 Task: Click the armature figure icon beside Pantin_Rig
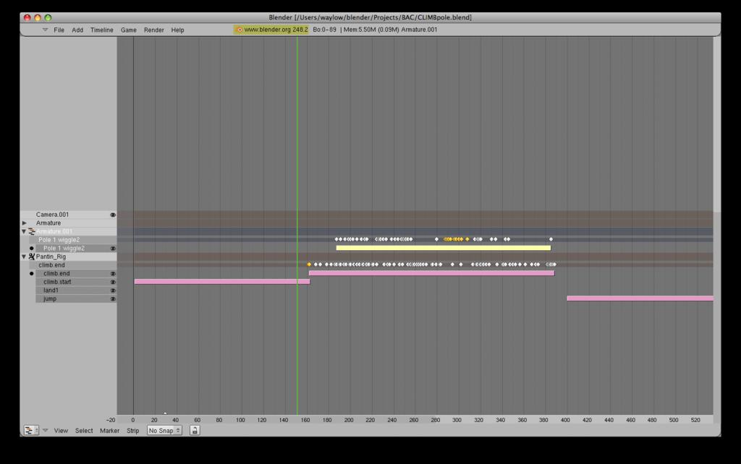pyautogui.click(x=32, y=257)
